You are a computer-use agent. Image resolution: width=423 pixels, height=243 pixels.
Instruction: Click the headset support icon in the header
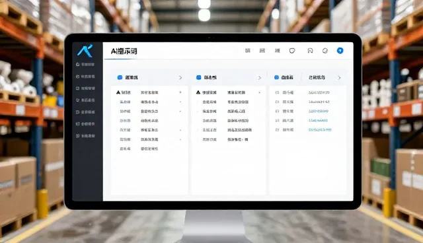coord(310,51)
